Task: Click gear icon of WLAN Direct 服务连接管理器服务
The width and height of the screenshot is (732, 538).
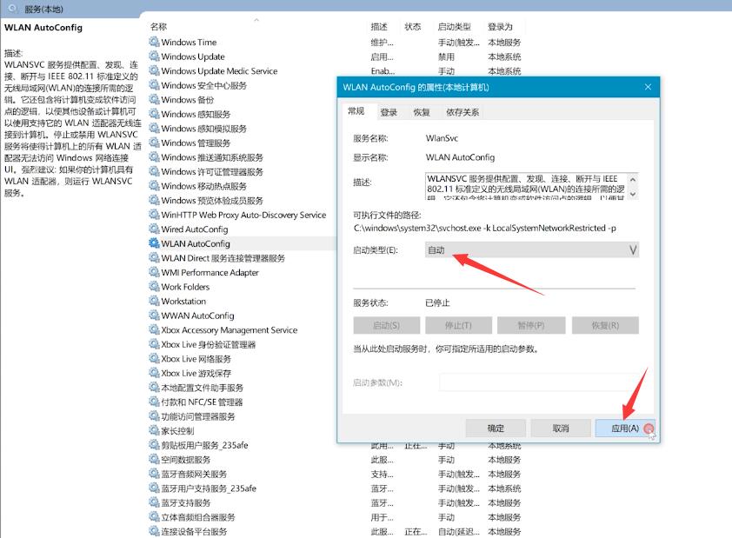Action: [154, 258]
